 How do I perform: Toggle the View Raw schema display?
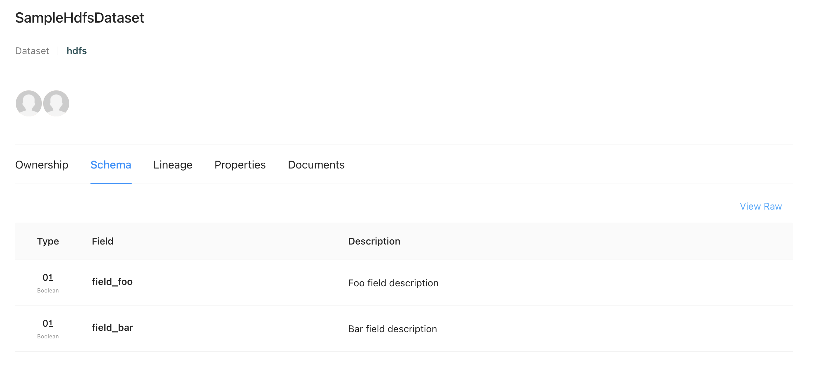pyautogui.click(x=761, y=206)
